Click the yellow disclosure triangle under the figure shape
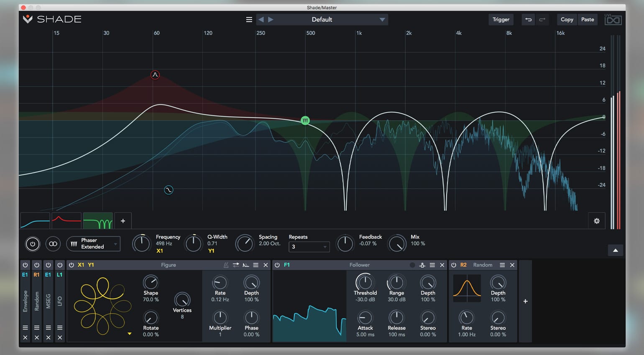 tap(130, 334)
